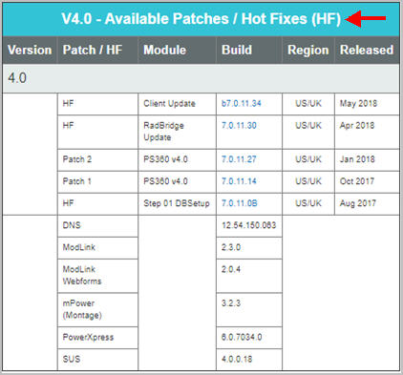Select the Client Update module cell
The height and width of the screenshot is (375, 403).
177,104
